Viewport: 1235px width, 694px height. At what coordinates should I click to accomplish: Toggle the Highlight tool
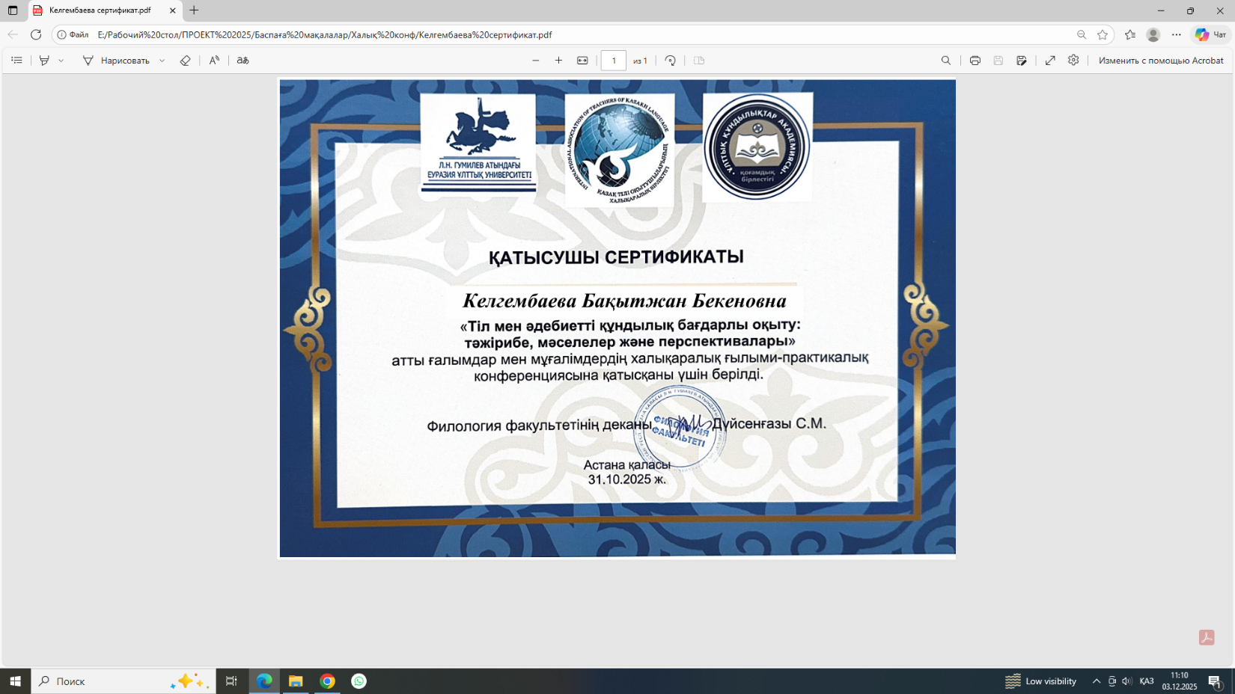click(44, 61)
